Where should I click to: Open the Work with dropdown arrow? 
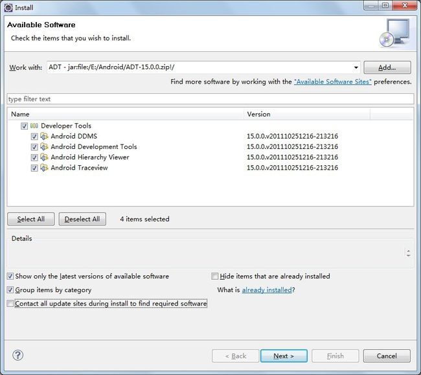click(356, 67)
